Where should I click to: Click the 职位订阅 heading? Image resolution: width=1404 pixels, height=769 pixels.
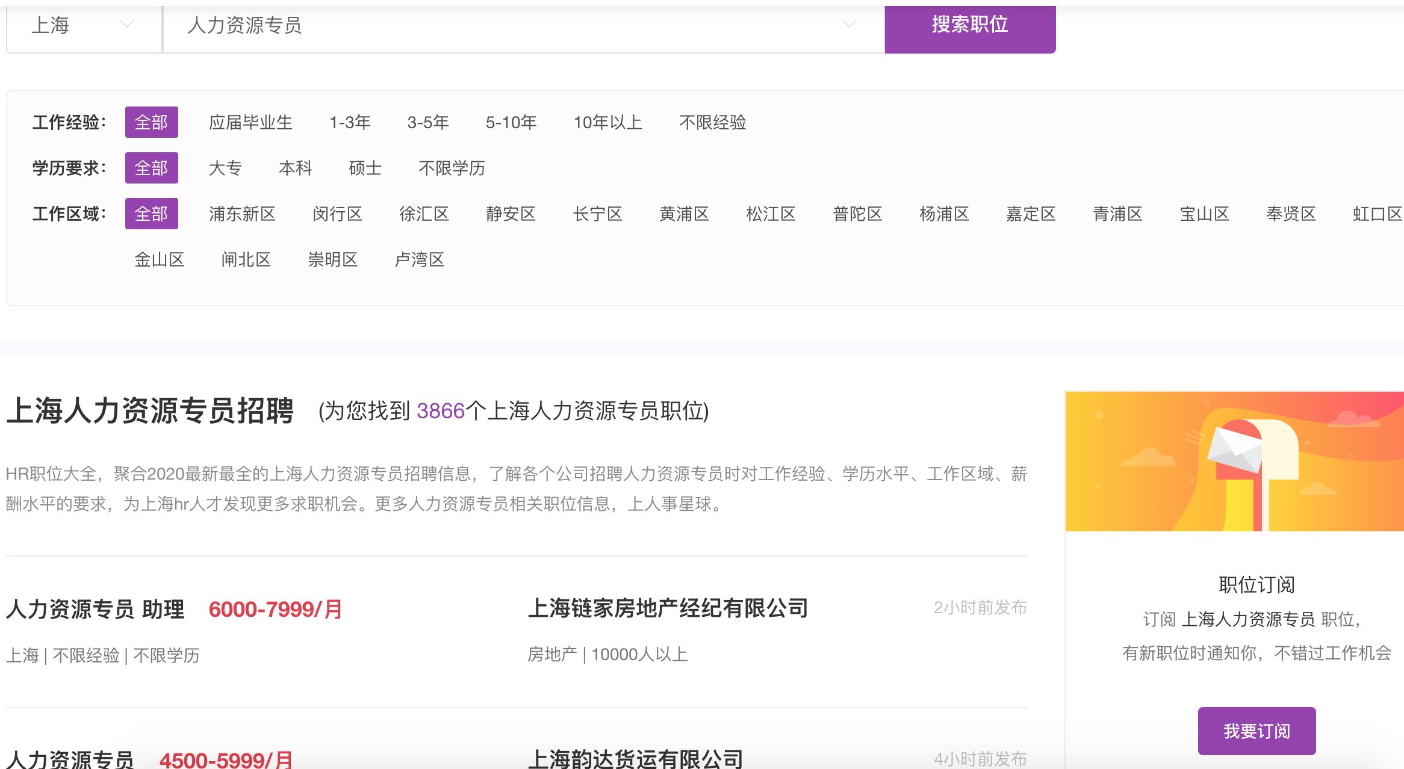pos(1257,584)
